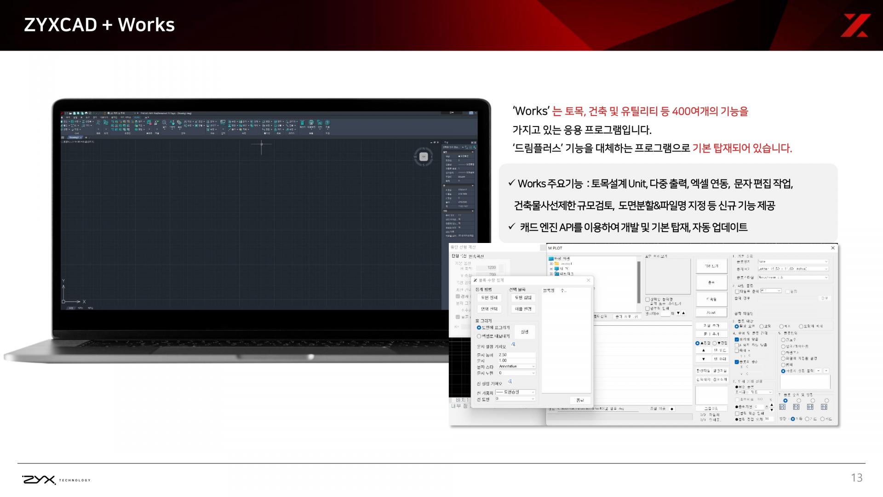Click the 이름 변경 button
This screenshot has height=497, width=883.
point(523,309)
